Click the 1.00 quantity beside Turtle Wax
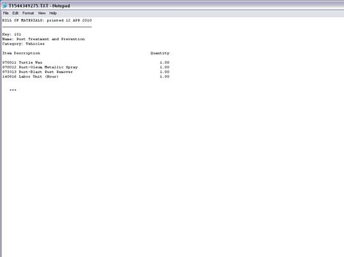Viewport: 344px width, 257px height. tap(164, 63)
